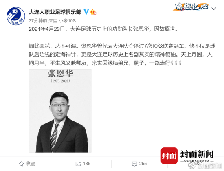Click the red 封面 logo icon
The width and height of the screenshot is (224, 171).
[x=169, y=156]
